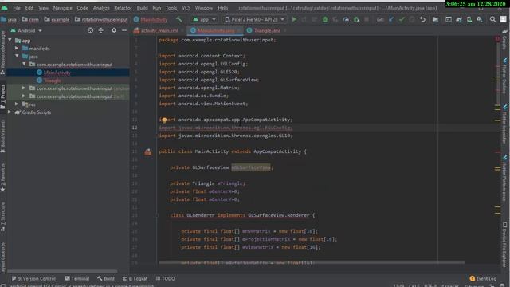Expand the Gradle Scripts node arrow
The image size is (510, 287).
tap(10, 112)
